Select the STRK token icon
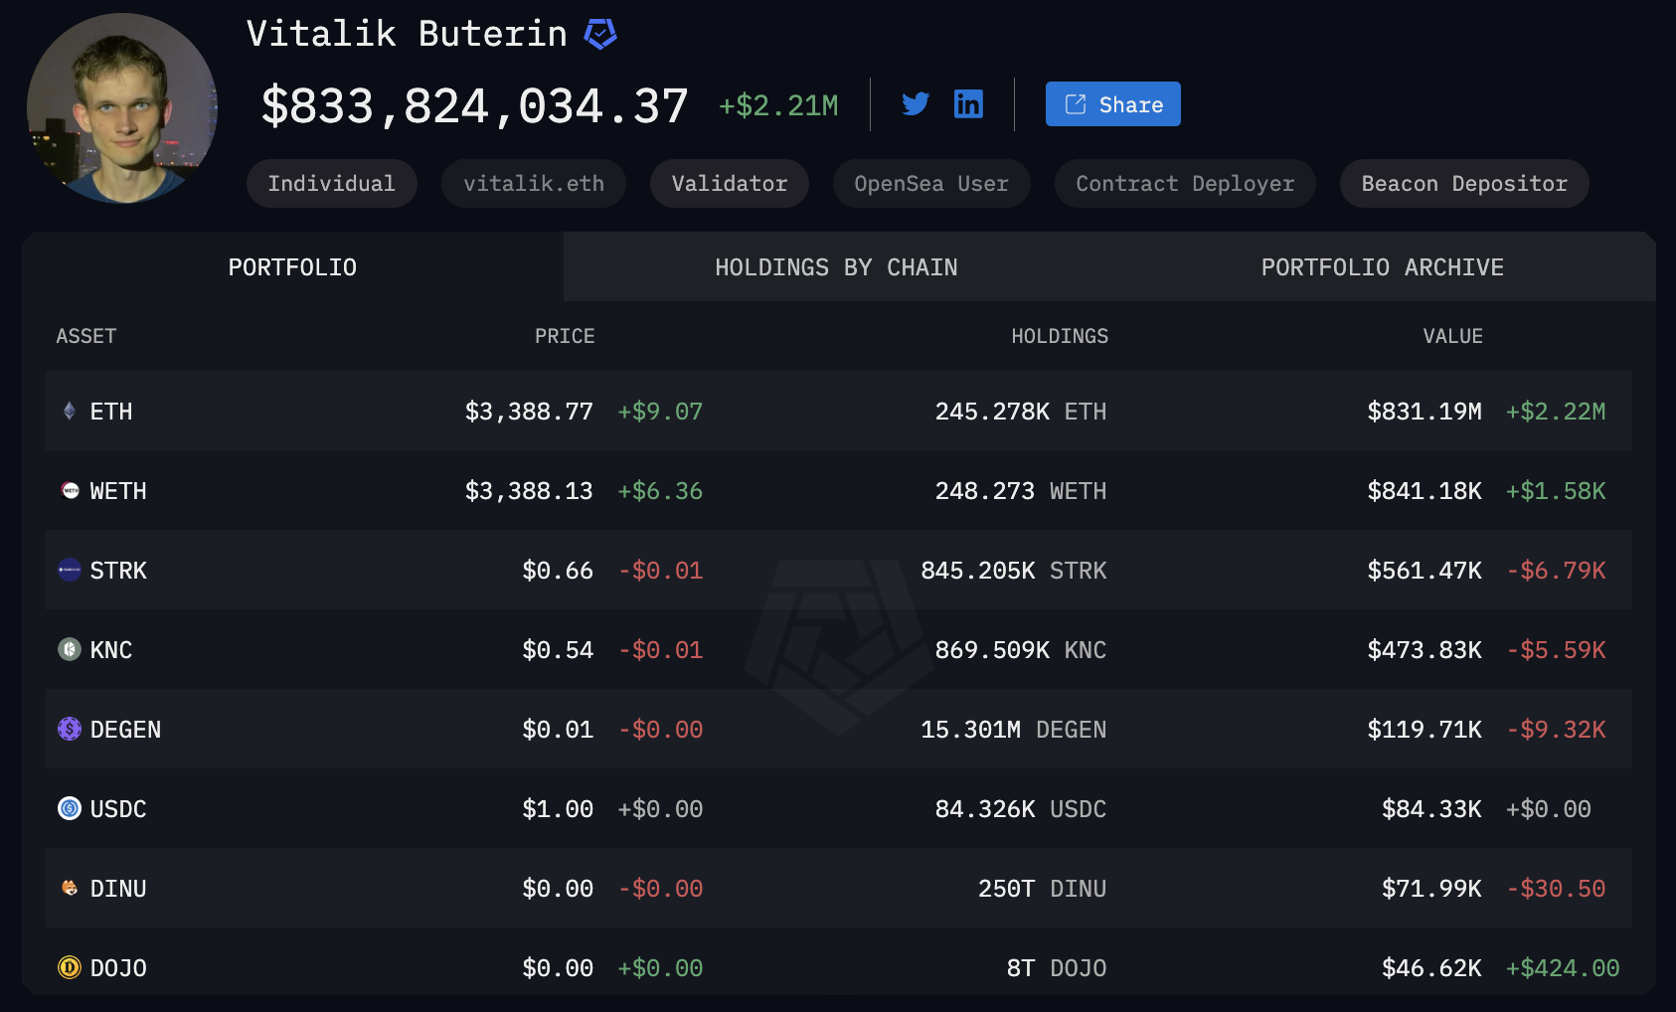 click(x=70, y=570)
